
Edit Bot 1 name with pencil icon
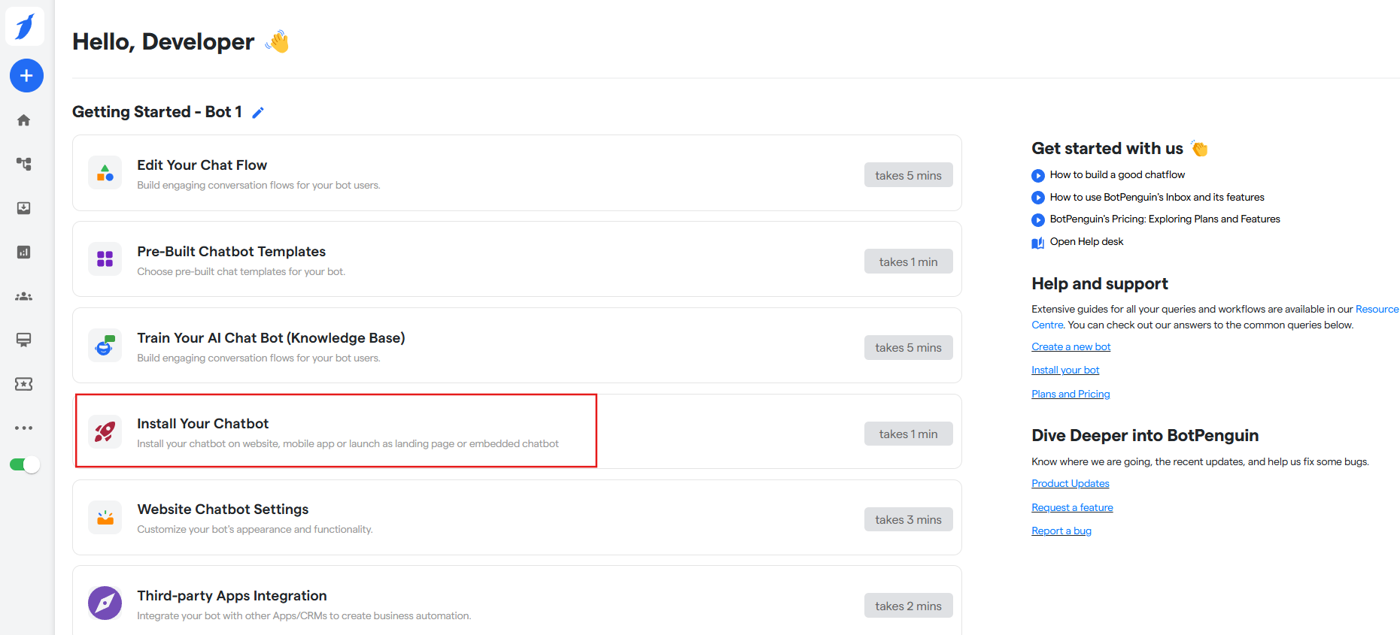click(258, 113)
